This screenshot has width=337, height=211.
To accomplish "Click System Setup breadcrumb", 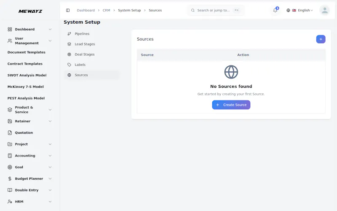I will [129, 10].
